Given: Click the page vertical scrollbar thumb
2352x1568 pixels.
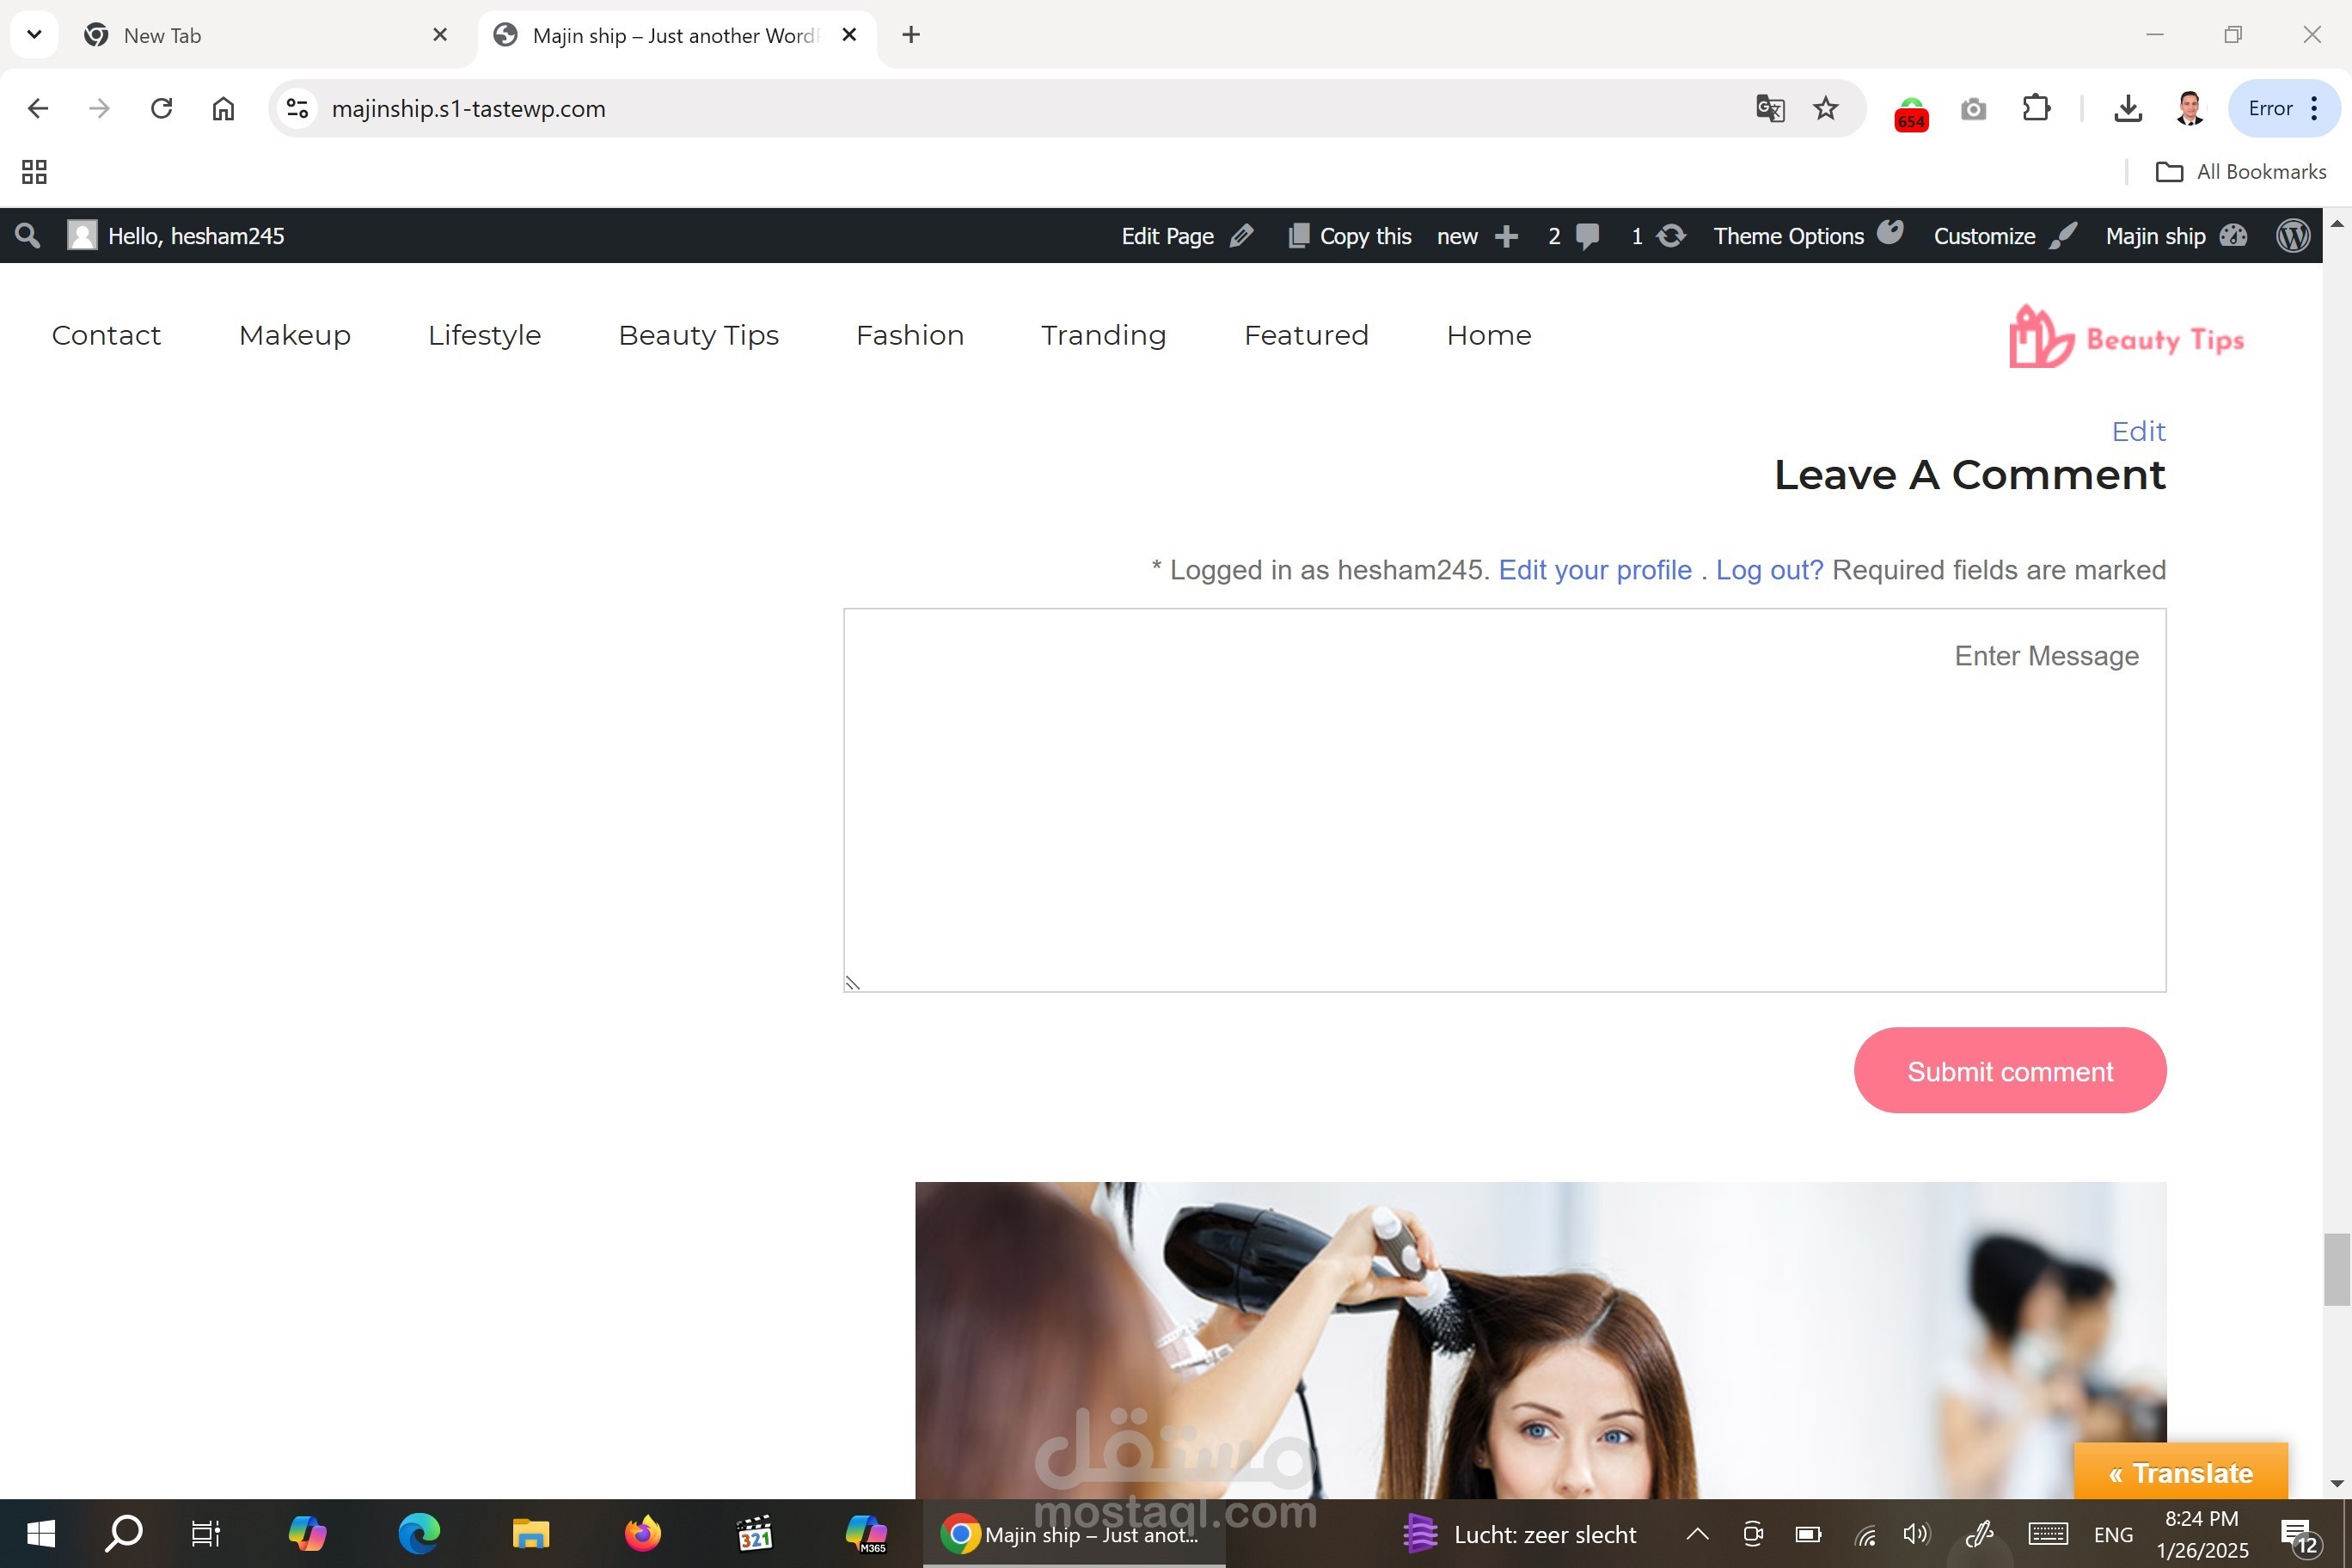Looking at the screenshot, I should point(2336,1269).
